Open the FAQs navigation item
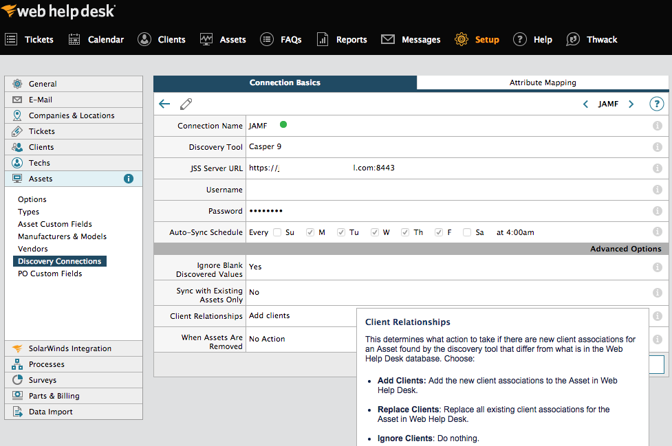This screenshot has height=446, width=672. 281,39
